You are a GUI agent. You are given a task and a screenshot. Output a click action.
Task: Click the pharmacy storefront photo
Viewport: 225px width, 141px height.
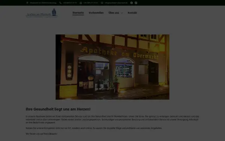112,67
